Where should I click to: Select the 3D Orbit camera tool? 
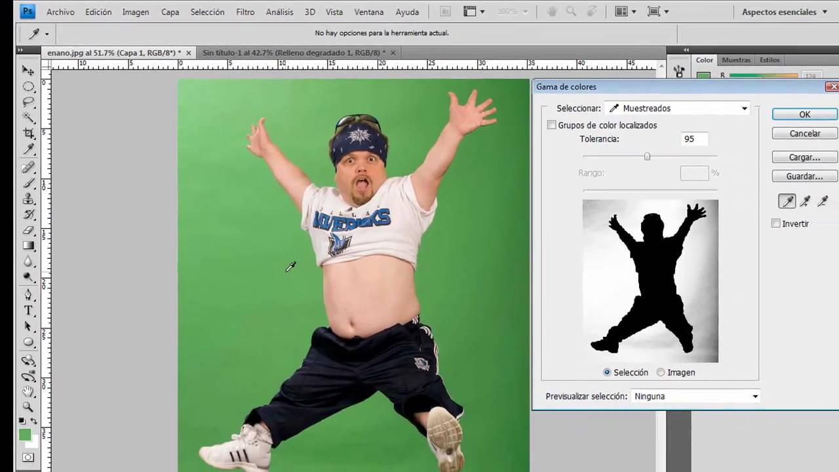(x=28, y=376)
